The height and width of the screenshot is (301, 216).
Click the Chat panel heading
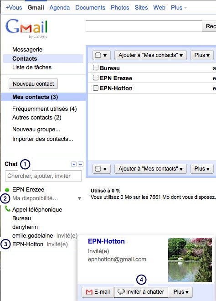(x=11, y=164)
